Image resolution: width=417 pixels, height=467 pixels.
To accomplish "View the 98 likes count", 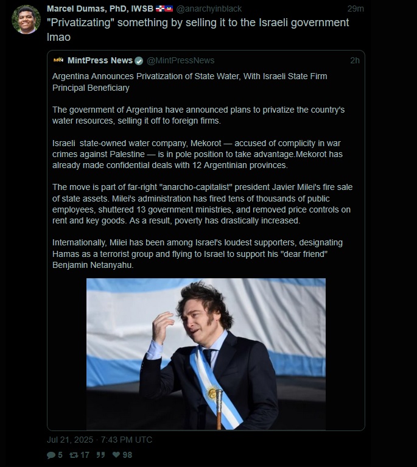I will click(127, 455).
